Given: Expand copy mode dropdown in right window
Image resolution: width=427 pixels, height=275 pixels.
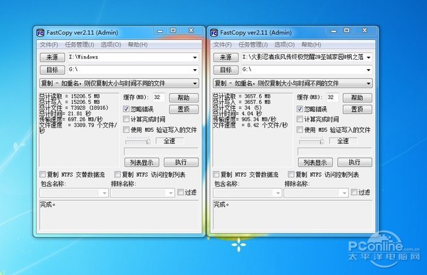Looking at the screenshot, I should (369, 83).
